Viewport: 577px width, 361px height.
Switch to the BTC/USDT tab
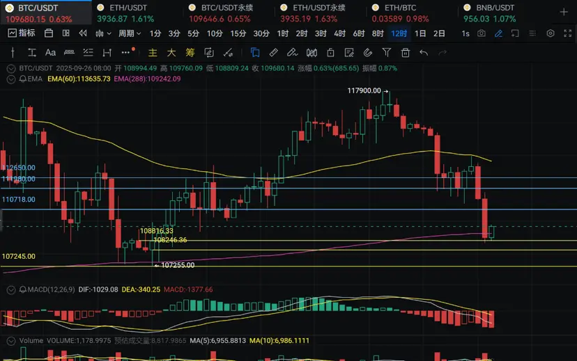pyautogui.click(x=45, y=13)
